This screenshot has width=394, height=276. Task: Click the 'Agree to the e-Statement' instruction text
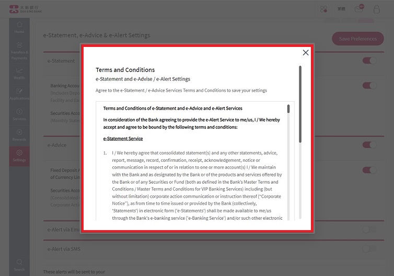(181, 90)
